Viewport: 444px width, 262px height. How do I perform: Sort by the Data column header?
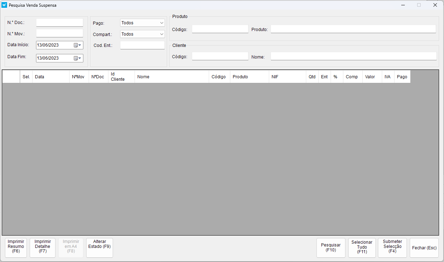[51, 77]
